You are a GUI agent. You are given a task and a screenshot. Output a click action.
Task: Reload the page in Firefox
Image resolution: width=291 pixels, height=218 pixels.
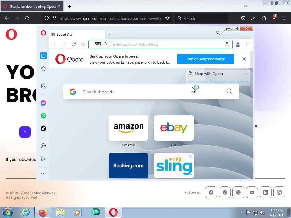pyautogui.click(x=27, y=18)
